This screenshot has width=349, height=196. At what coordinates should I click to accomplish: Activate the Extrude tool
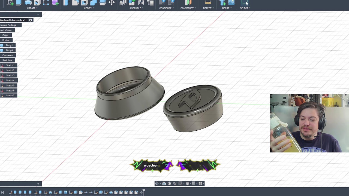click(x=19, y=2)
